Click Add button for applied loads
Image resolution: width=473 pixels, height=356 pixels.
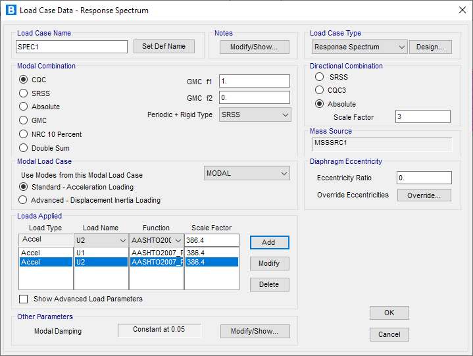click(269, 242)
